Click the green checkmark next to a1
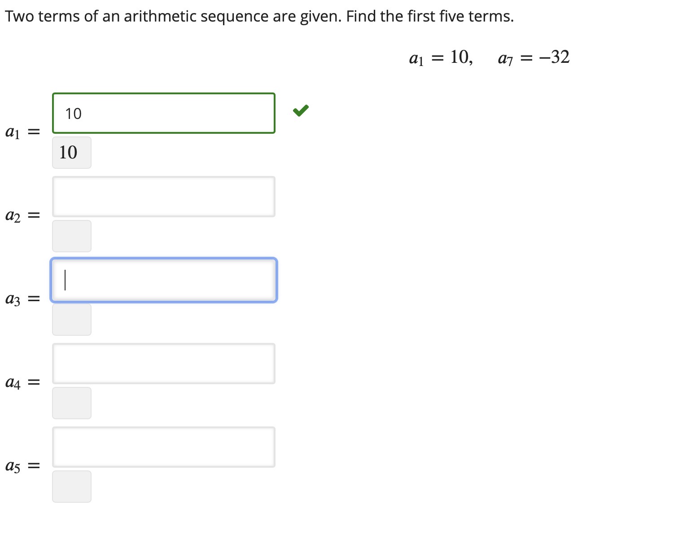The image size is (674, 540). [302, 110]
